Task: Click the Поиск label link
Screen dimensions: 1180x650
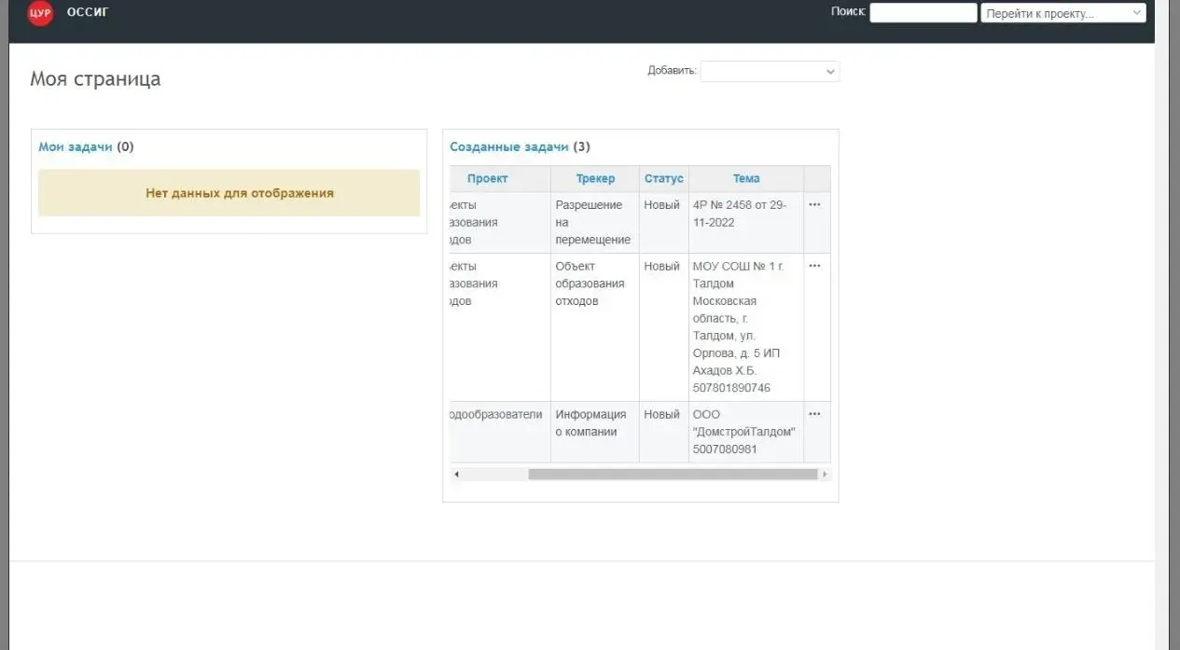Action: tap(848, 11)
